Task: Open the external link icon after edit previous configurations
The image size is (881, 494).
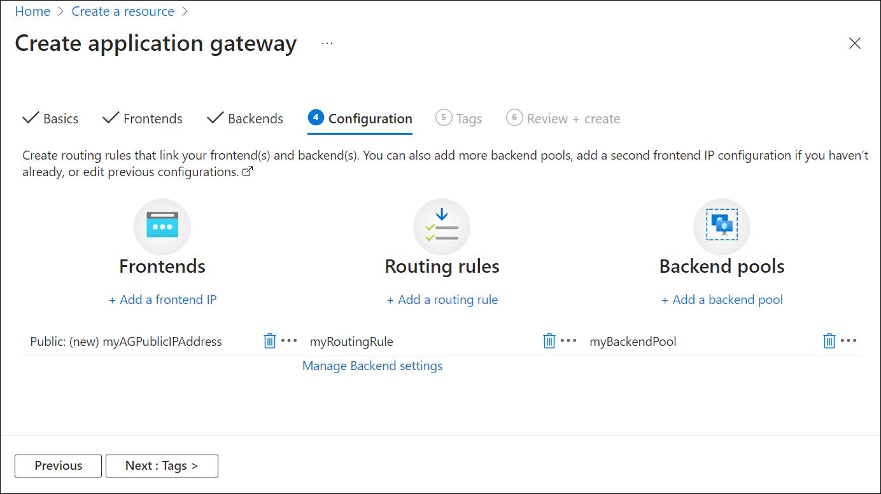Action: (248, 170)
